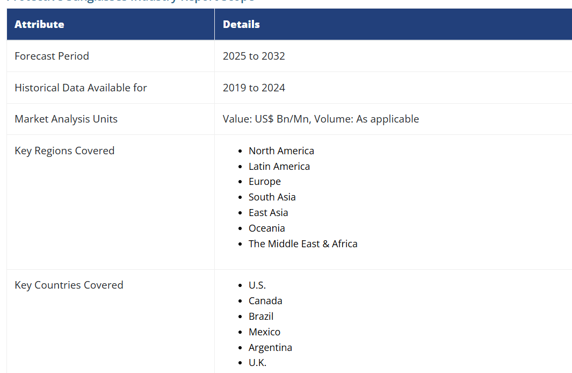Select the Key Countries Covered label

tap(69, 285)
